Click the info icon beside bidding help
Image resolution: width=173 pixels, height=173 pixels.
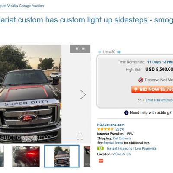click(x=126, y=112)
